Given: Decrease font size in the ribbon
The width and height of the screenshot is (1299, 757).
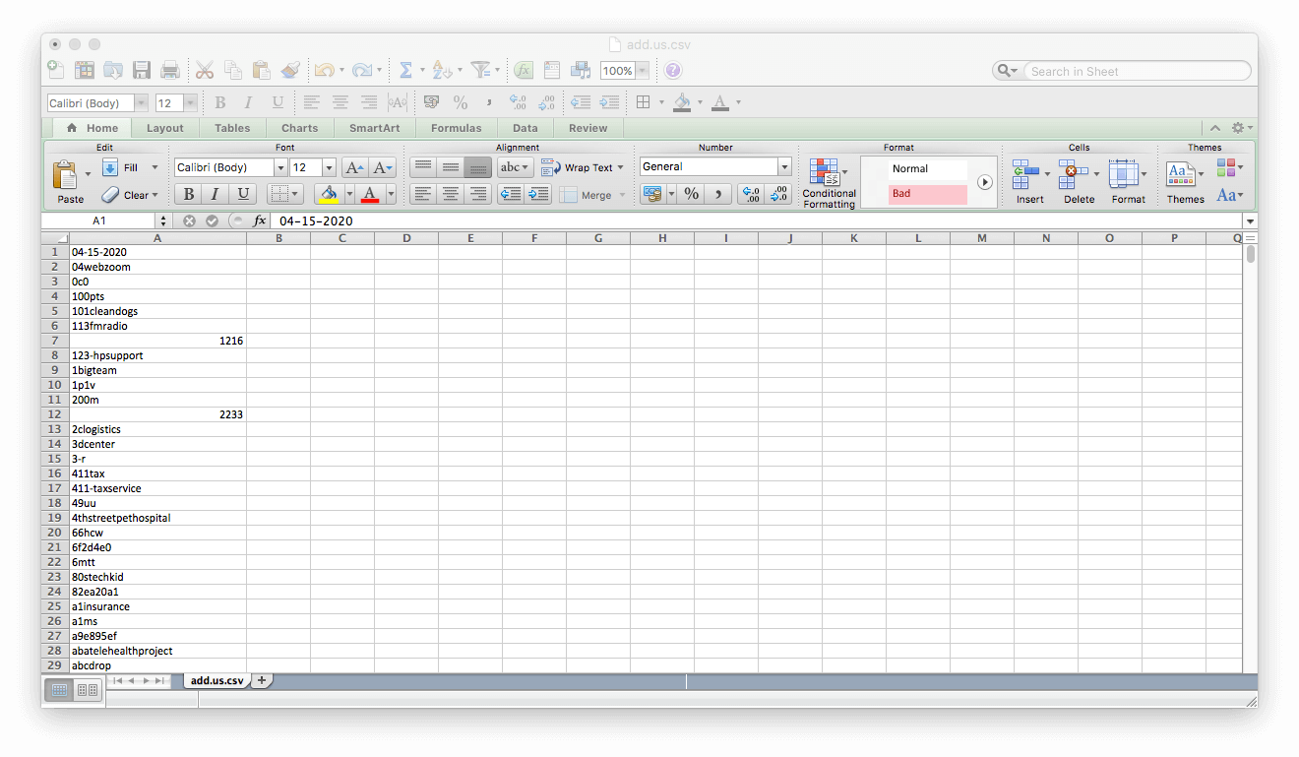Looking at the screenshot, I should 383,167.
